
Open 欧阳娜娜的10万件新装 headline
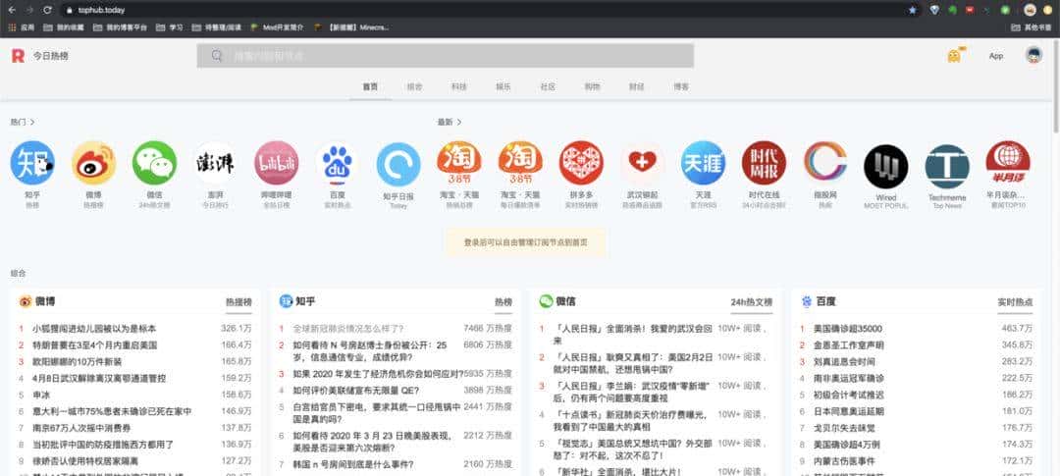click(x=78, y=362)
